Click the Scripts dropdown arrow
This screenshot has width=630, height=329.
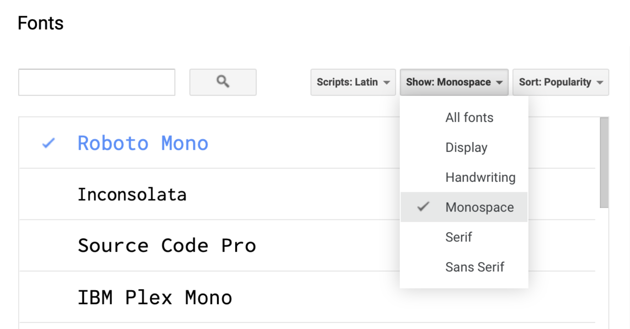387,82
